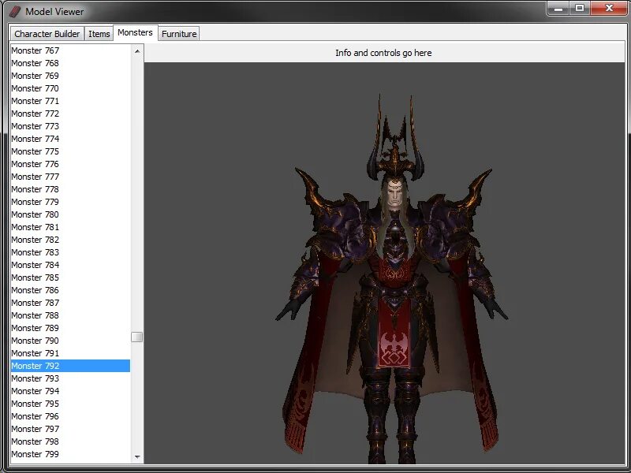Select Monster 769 in the list
The height and width of the screenshot is (473, 631).
[70, 76]
